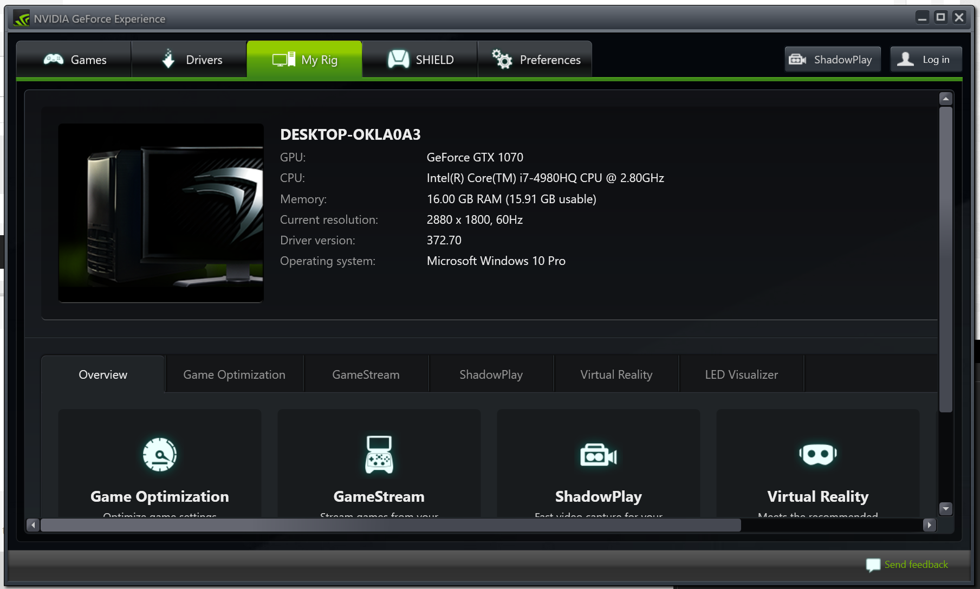Open the ShadowPlay sub-tab

[x=491, y=374]
